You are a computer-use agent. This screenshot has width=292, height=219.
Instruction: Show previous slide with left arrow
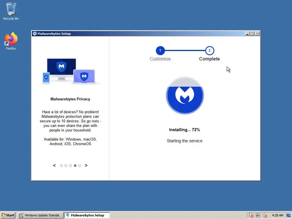[x=54, y=165]
